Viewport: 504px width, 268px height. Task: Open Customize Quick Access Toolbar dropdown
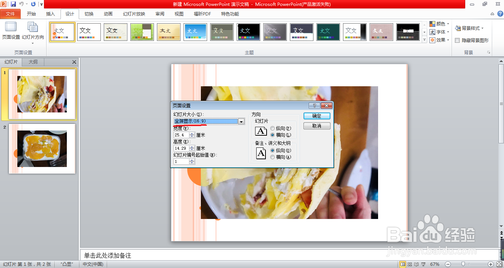click(41, 4)
